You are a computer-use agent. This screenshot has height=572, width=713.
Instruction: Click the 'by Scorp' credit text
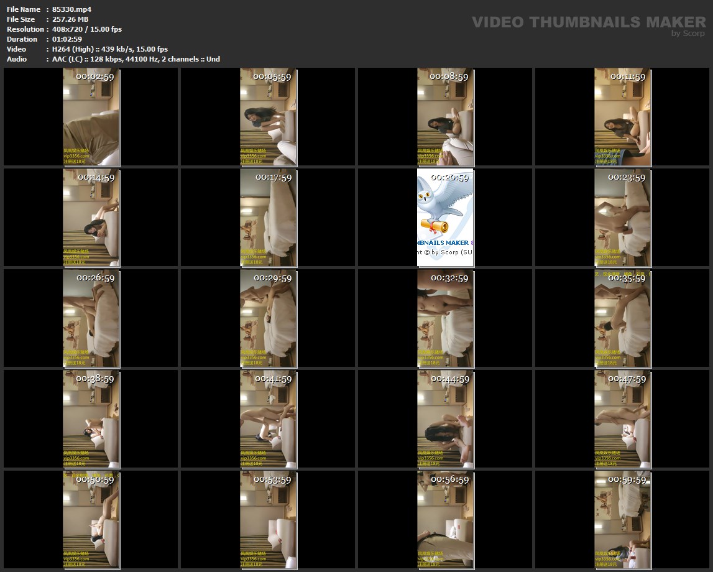pyautogui.click(x=688, y=34)
